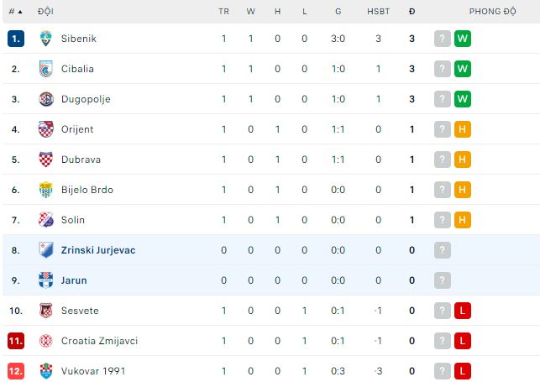Click the Dubrava checkered shield icon
Viewport: 540px width, 382px height.
coord(46,160)
